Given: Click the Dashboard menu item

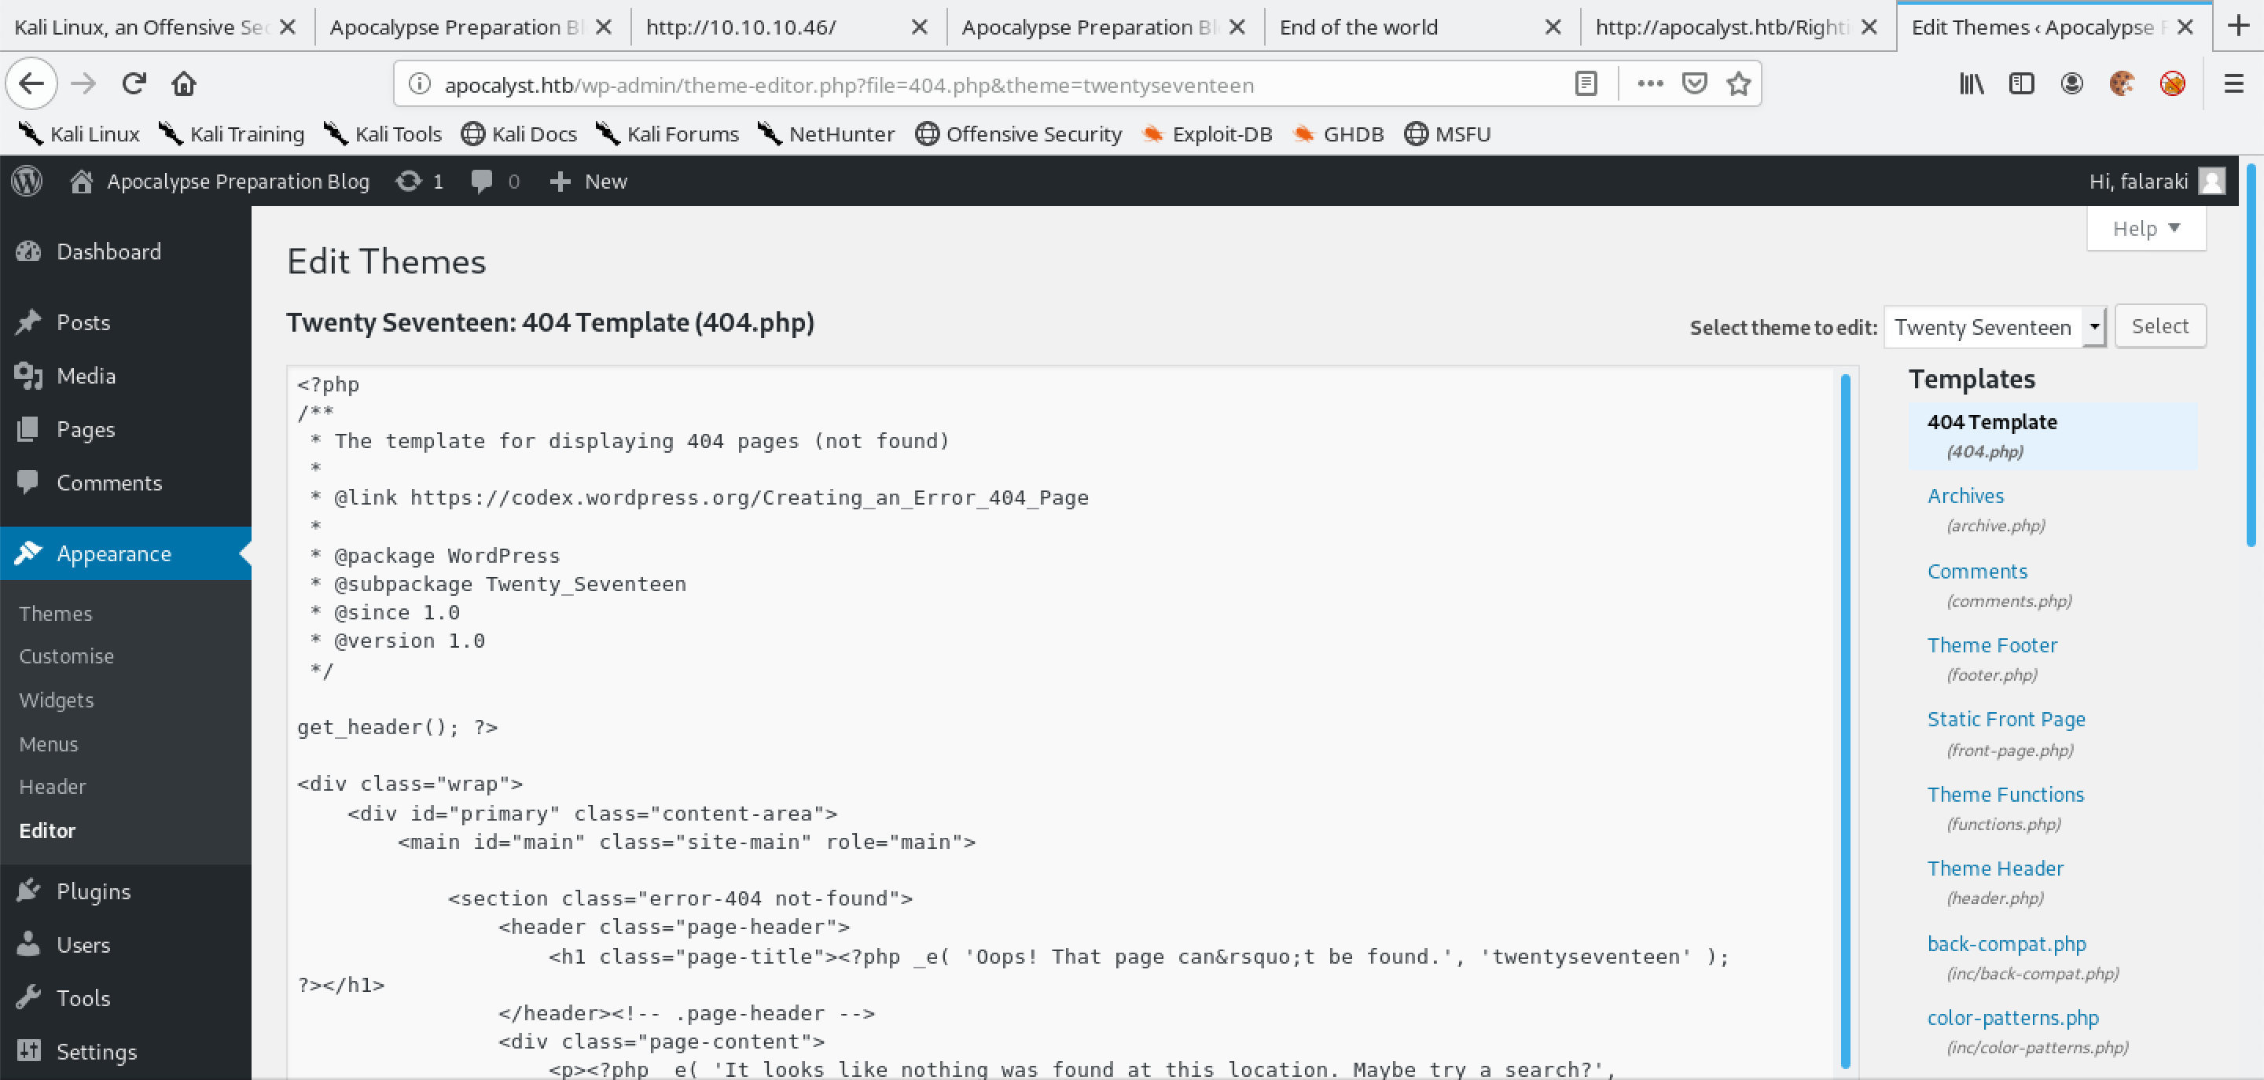Looking at the screenshot, I should [108, 250].
